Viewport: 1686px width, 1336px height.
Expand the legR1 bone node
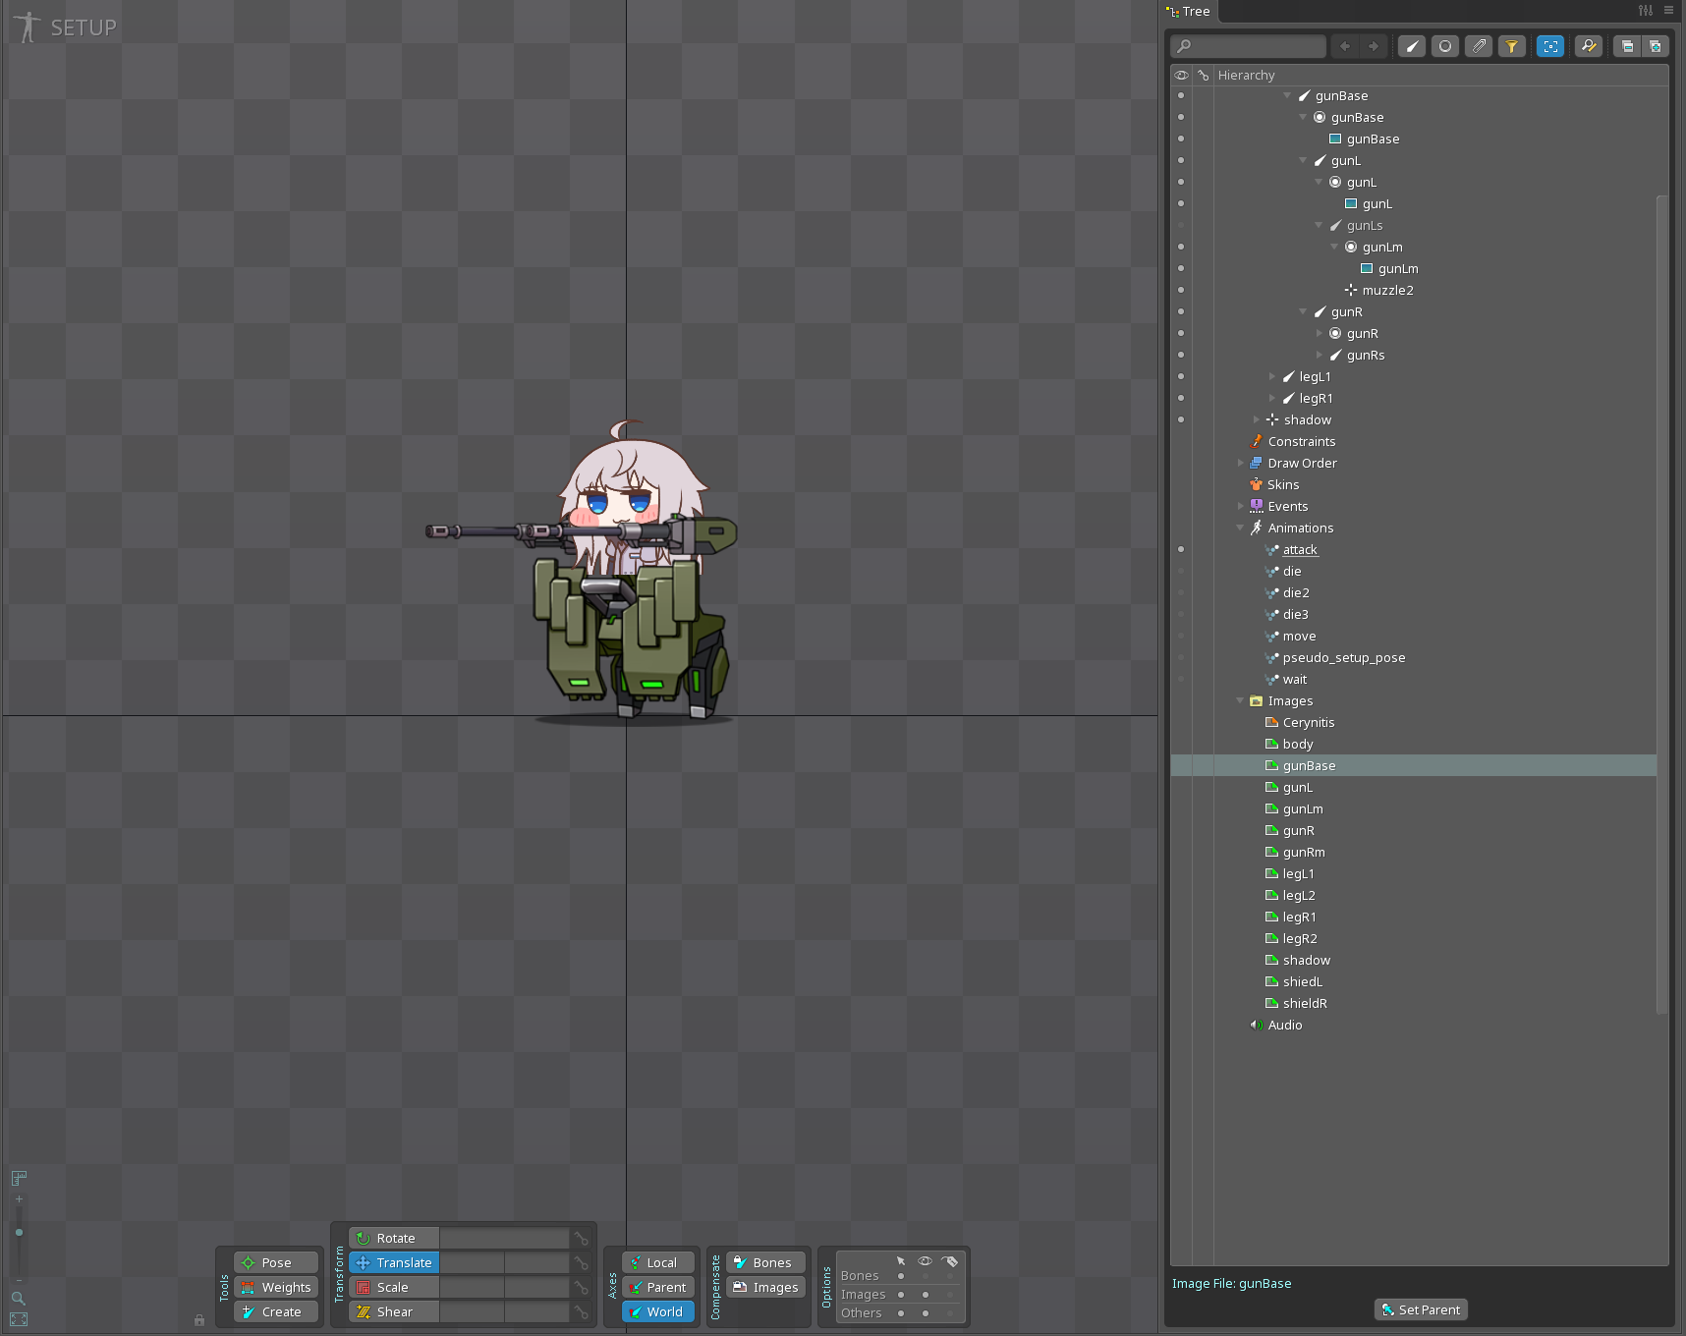click(x=1272, y=398)
